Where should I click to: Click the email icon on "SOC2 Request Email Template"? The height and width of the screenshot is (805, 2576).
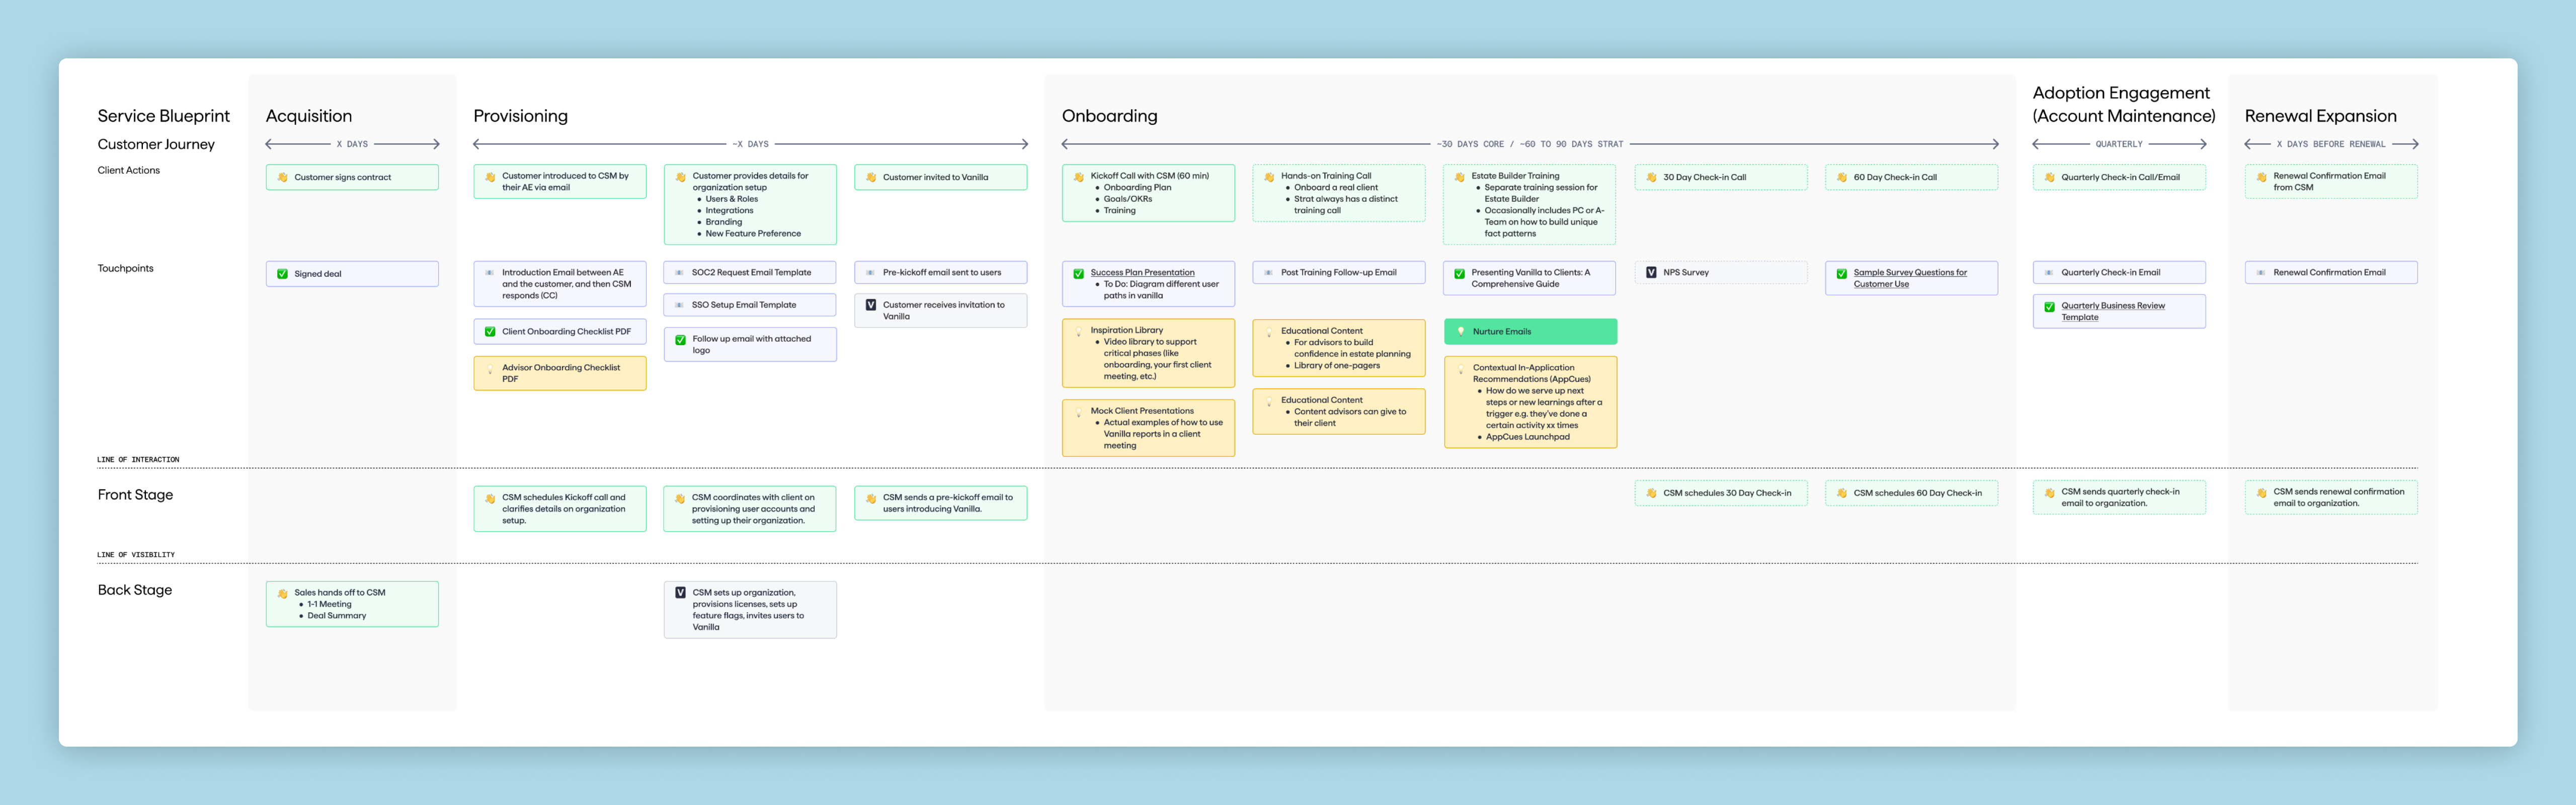coord(680,272)
